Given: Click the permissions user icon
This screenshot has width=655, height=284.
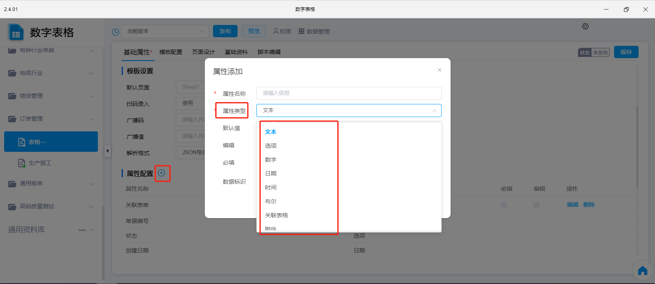Looking at the screenshot, I should click(x=276, y=32).
